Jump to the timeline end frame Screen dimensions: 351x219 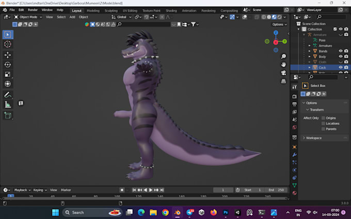click(162, 190)
